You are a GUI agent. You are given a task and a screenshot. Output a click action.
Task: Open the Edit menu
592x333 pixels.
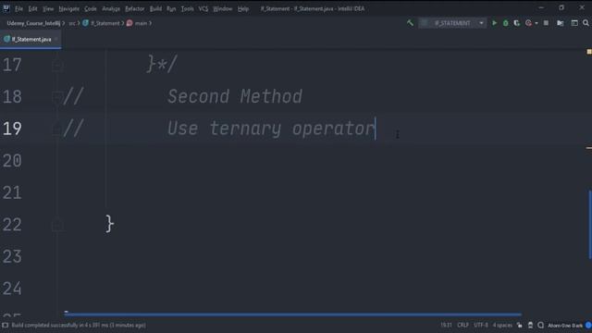pos(33,8)
